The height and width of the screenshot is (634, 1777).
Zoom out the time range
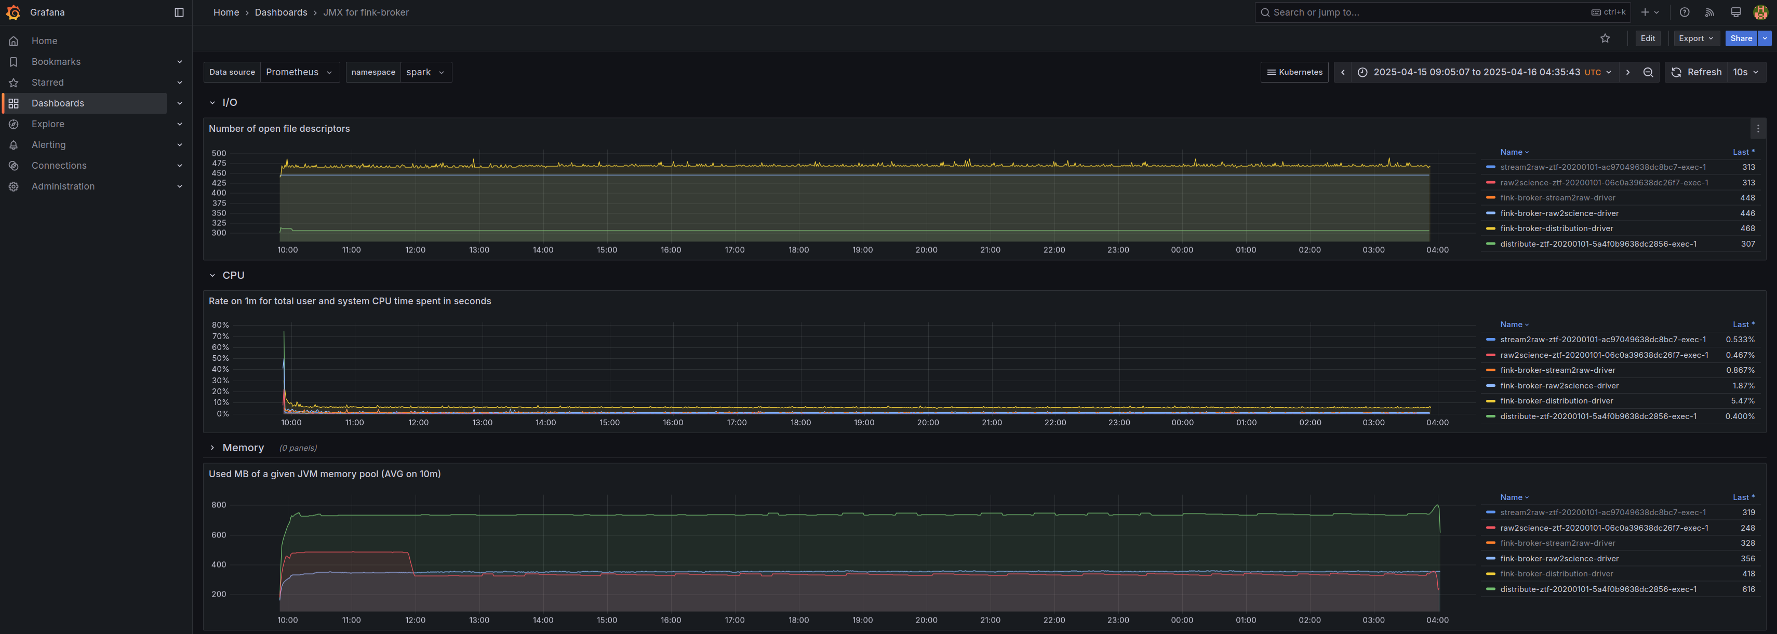pos(1648,73)
